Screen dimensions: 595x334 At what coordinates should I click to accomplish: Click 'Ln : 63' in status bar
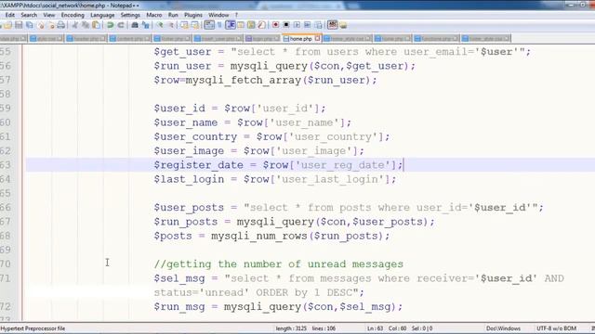click(375, 328)
